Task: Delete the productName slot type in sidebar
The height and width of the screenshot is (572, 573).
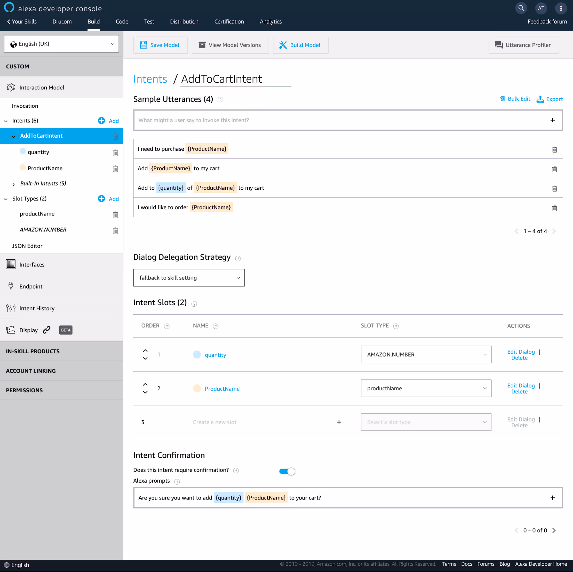Action: pyautogui.click(x=115, y=215)
